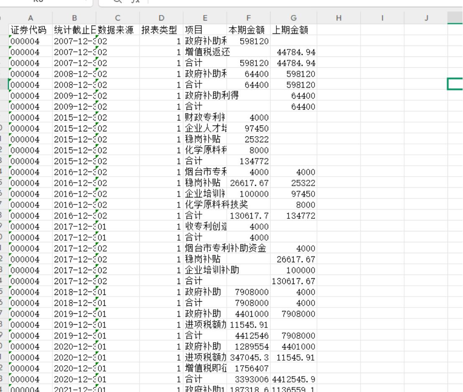This screenshot has height=392, width=463.
Task: Select the cell containing 增值税返还
Action: coord(205,52)
